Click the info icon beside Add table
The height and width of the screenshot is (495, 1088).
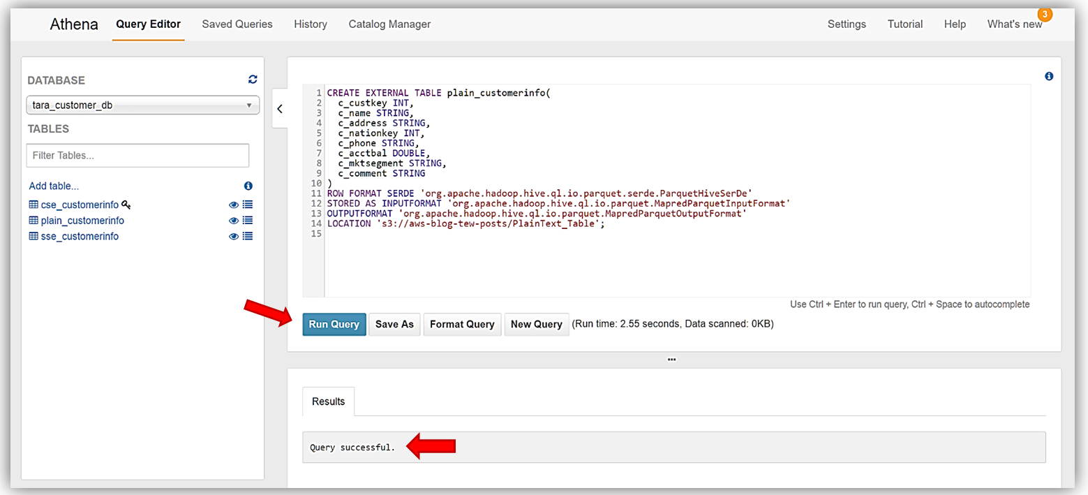tap(248, 186)
